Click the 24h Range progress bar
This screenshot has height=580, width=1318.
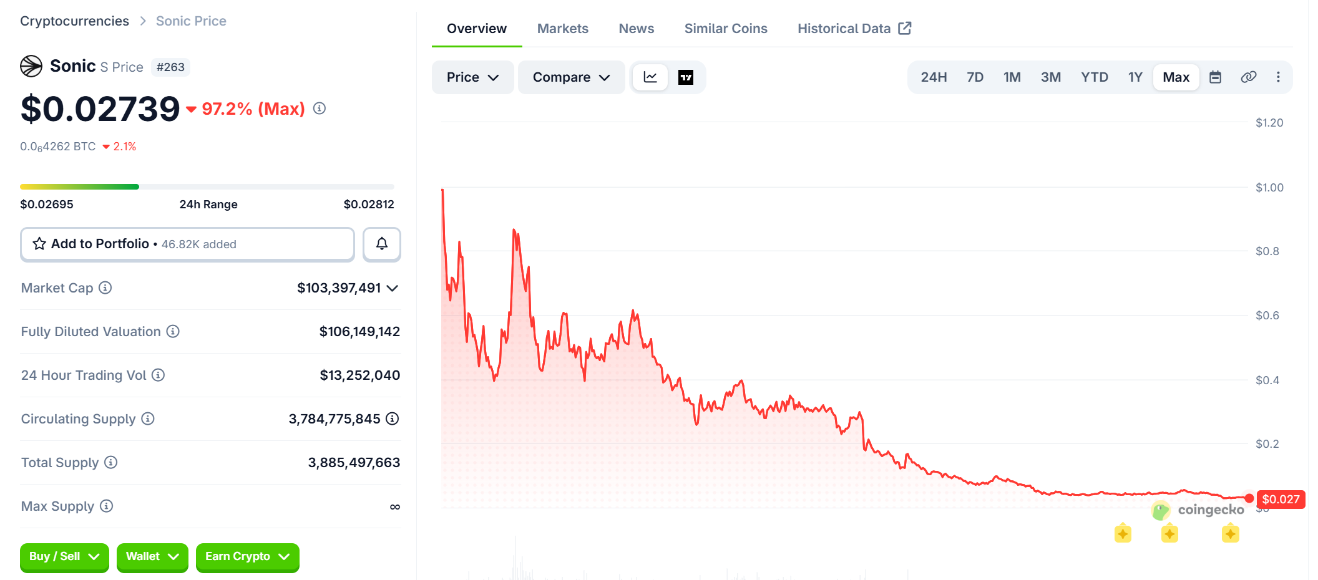(207, 186)
